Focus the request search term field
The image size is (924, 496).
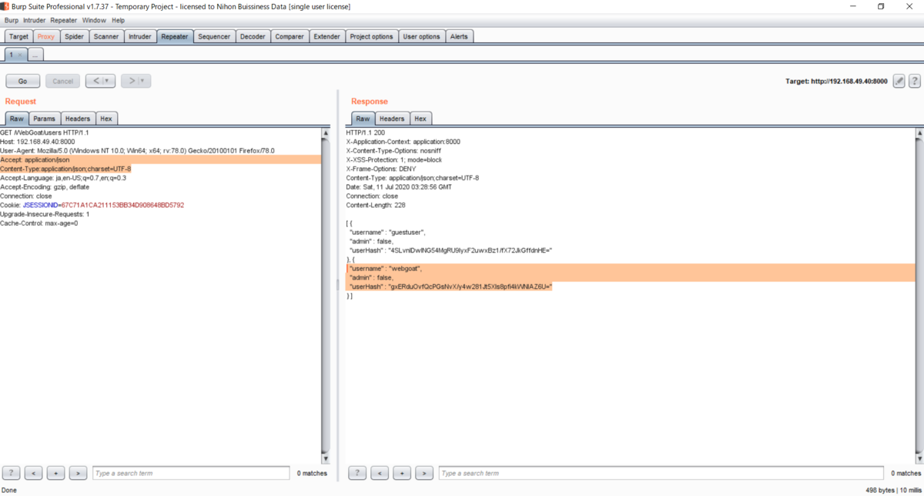[191, 473]
